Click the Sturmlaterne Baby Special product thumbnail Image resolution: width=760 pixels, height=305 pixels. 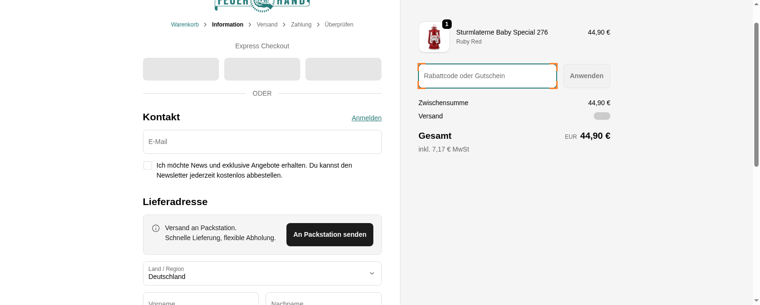click(434, 37)
